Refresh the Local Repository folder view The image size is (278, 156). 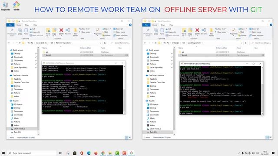point(245,43)
